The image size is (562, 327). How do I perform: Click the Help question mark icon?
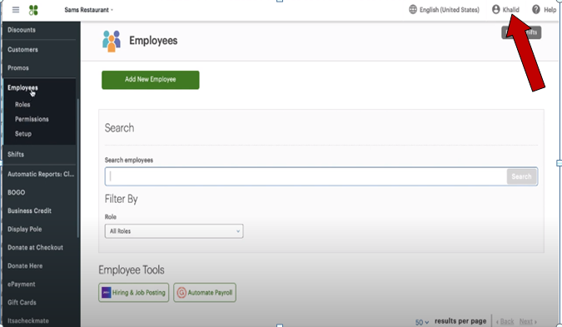coord(536,10)
